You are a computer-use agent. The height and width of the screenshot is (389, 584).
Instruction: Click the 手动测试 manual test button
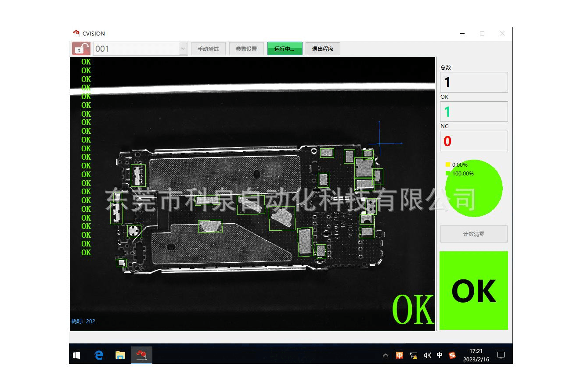click(x=208, y=49)
